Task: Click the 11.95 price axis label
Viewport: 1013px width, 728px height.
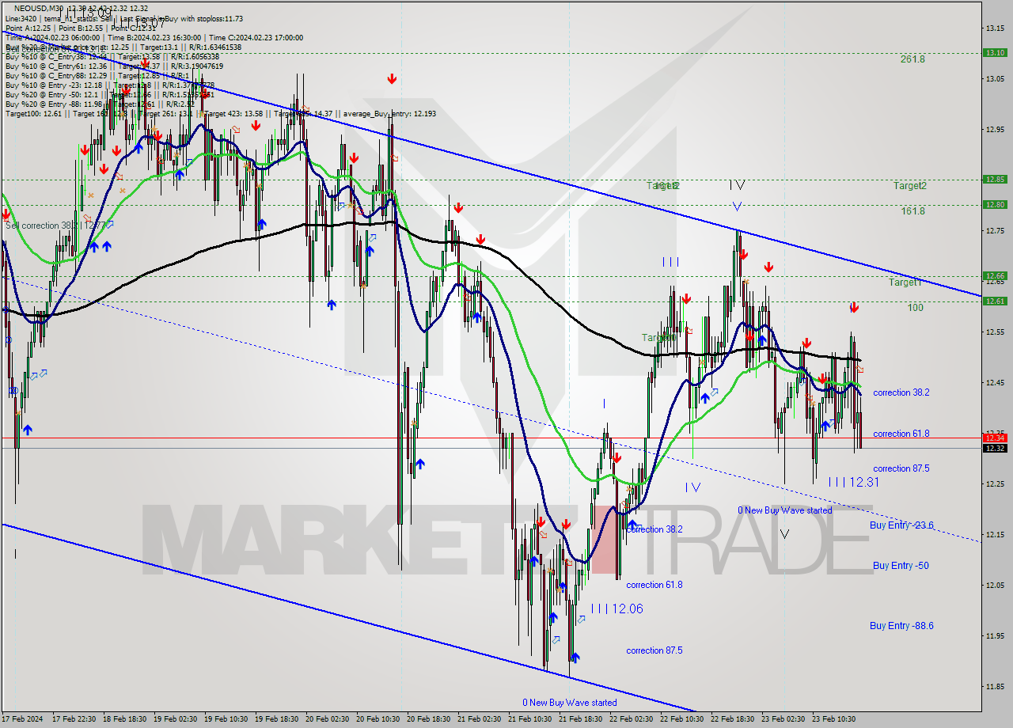Action: [x=994, y=636]
